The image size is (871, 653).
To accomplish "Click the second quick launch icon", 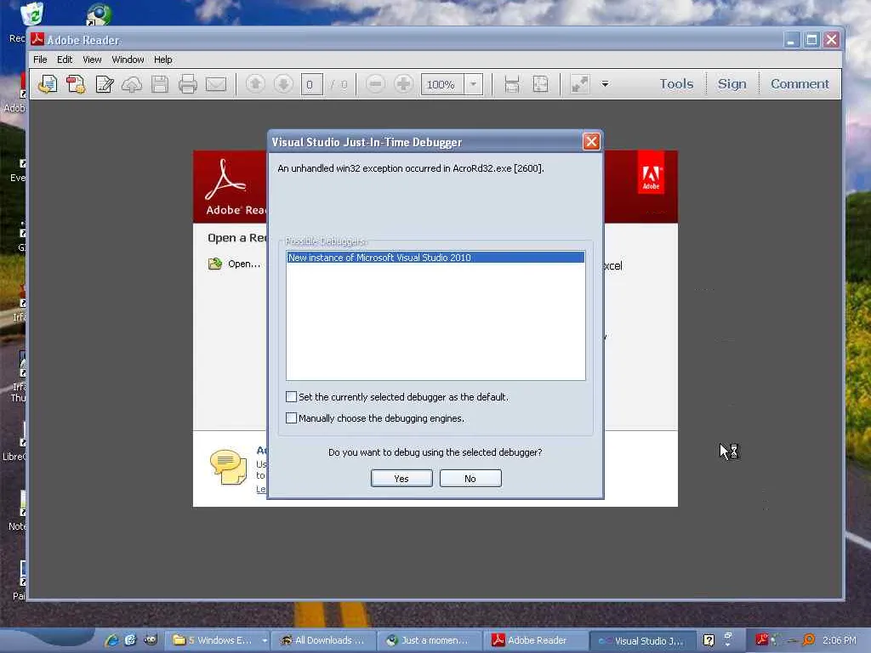I will (130, 639).
